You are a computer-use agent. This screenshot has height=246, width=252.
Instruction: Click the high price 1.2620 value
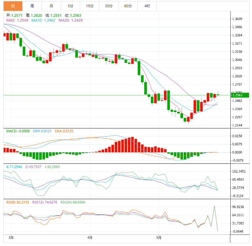[x=36, y=15]
